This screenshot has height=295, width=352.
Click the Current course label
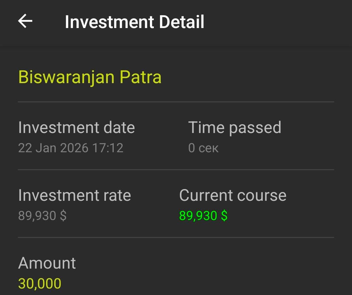pyautogui.click(x=232, y=195)
